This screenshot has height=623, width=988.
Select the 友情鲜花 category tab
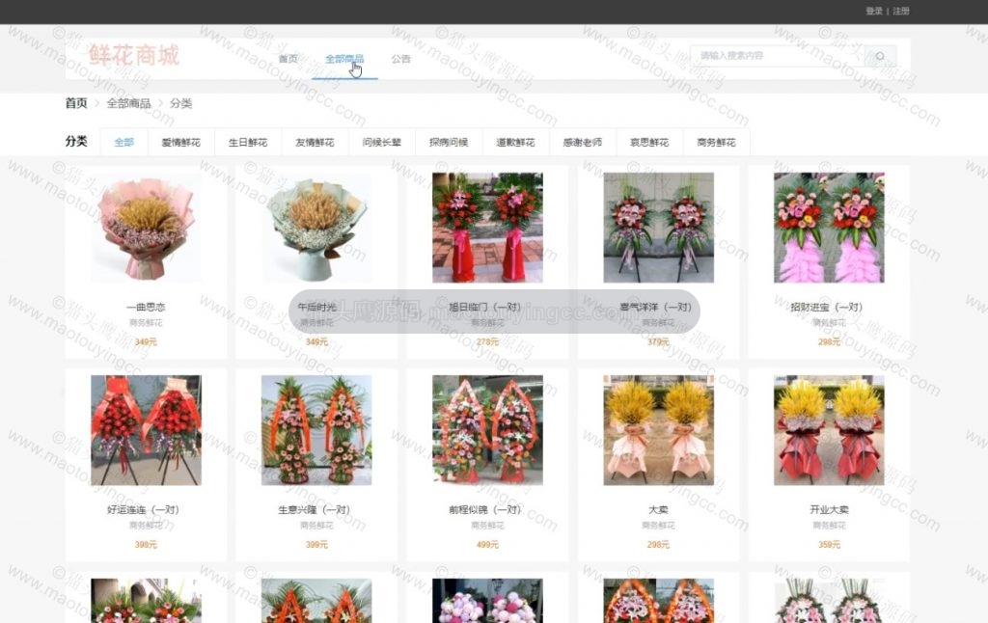315,143
